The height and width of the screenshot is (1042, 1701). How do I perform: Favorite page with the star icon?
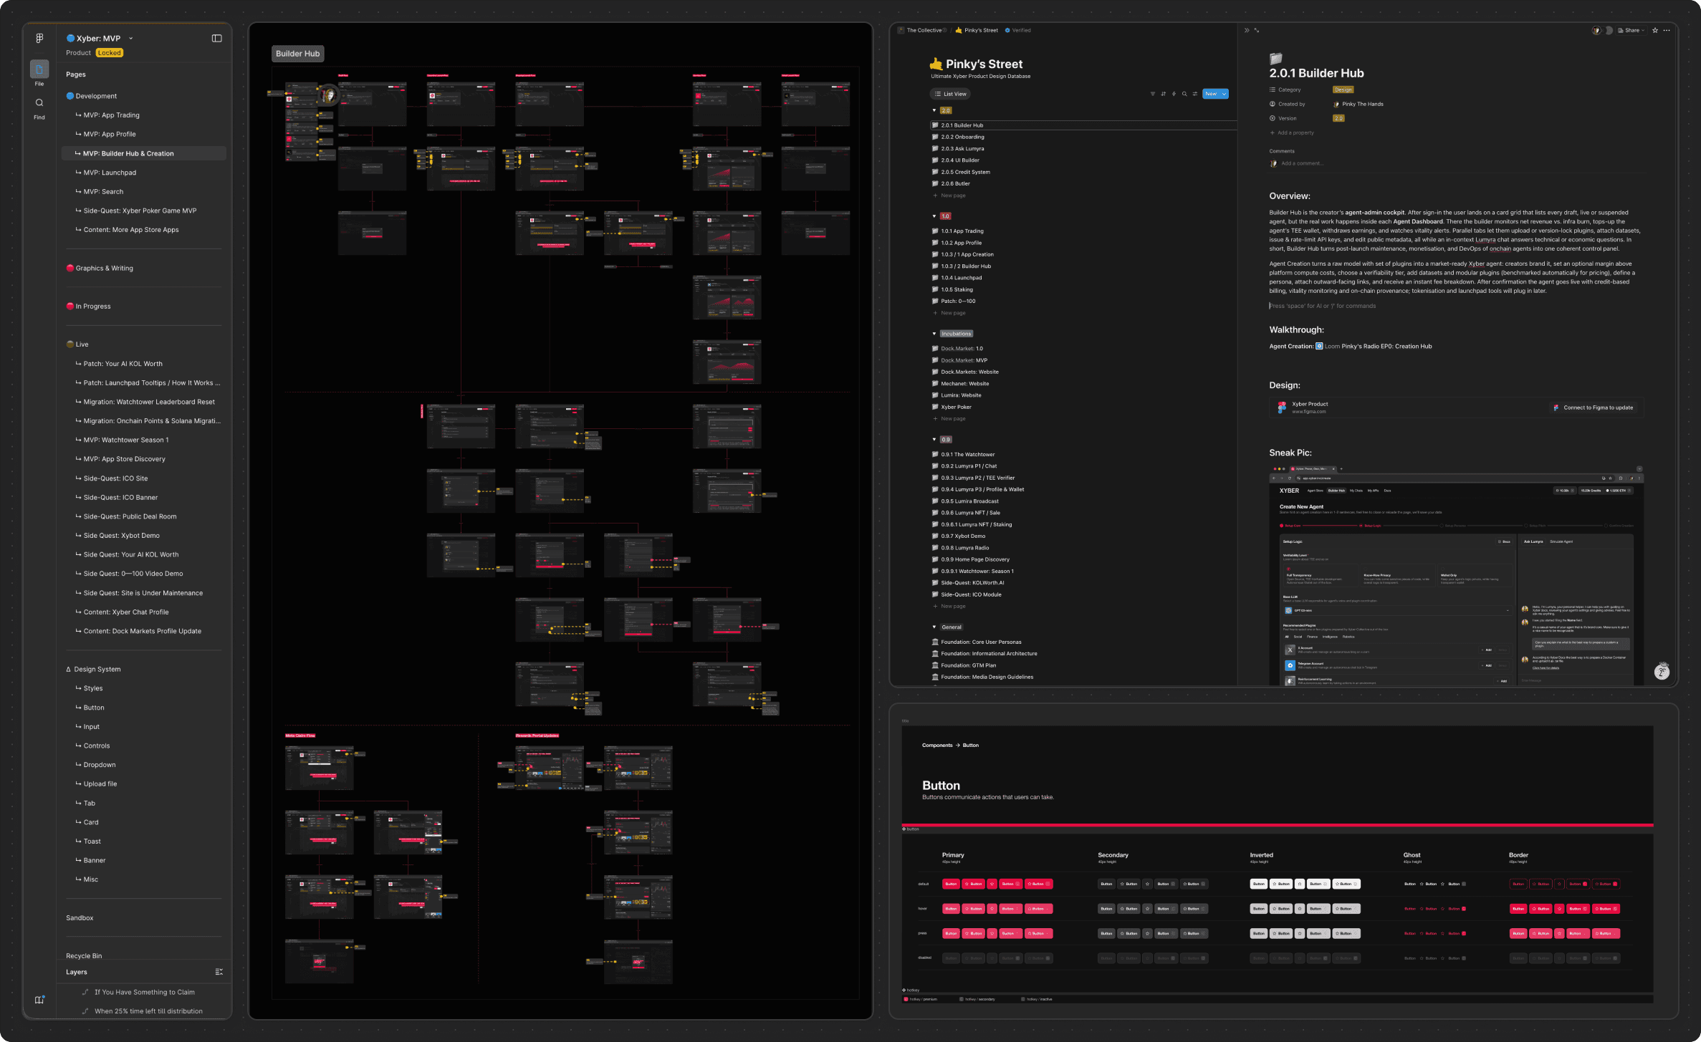click(x=1655, y=30)
